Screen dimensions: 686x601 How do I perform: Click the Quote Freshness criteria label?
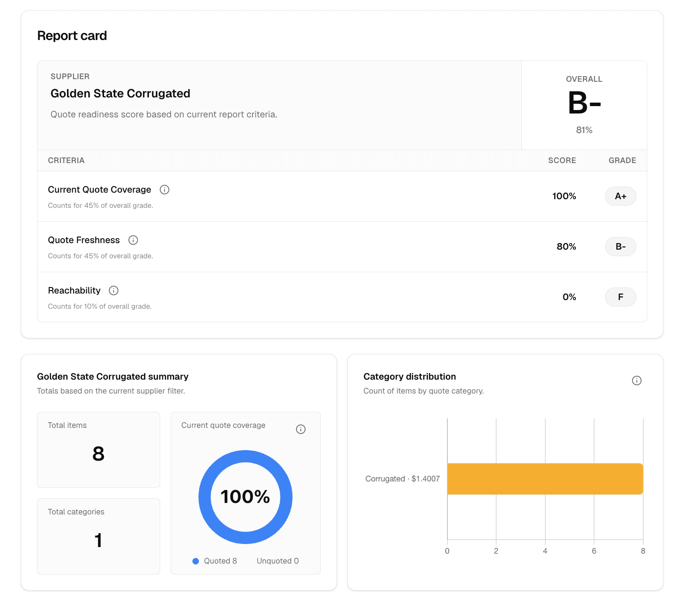pos(84,240)
